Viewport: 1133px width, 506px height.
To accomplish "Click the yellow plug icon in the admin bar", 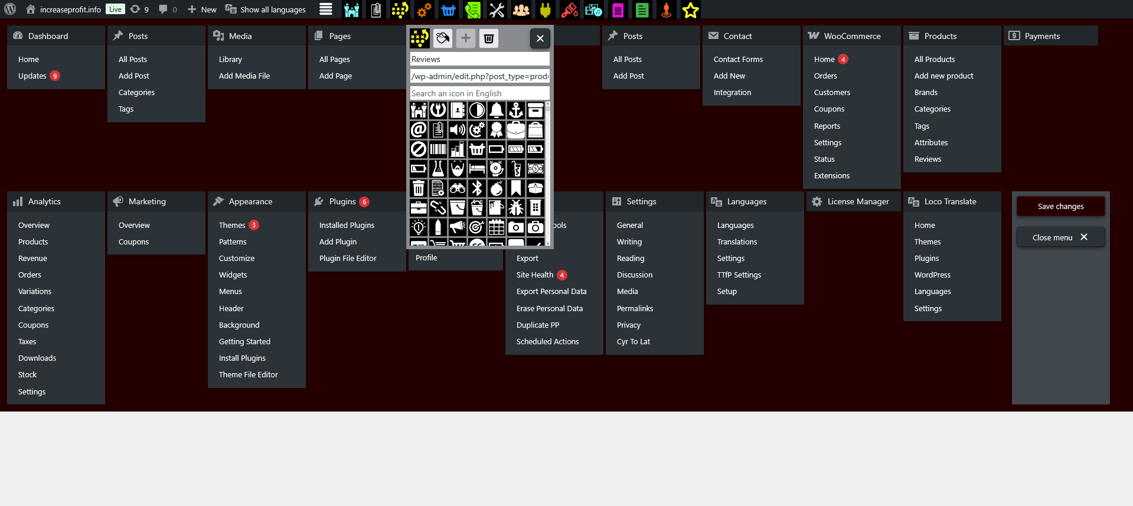I will coord(546,9).
